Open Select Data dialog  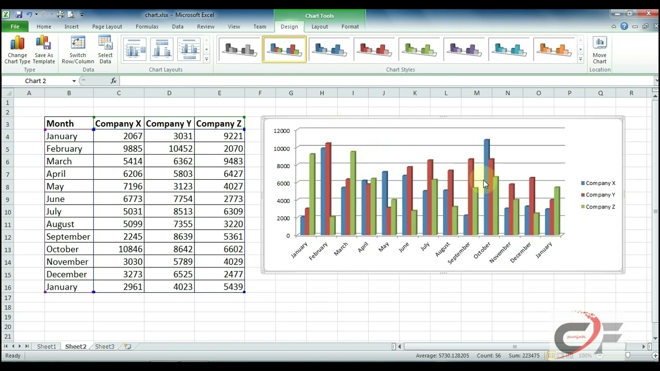click(x=105, y=50)
